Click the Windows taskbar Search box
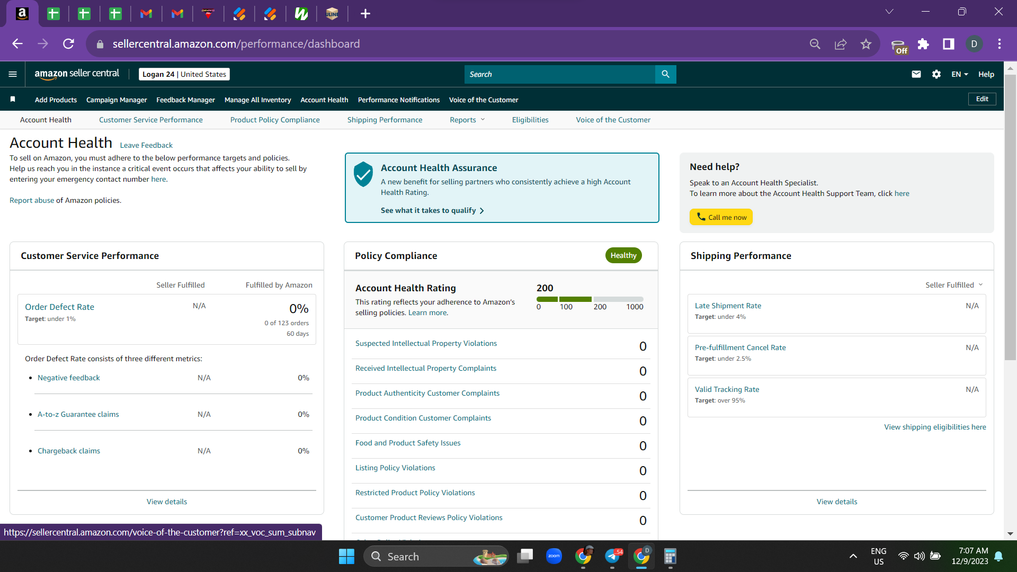Viewport: 1017px width, 572px height. coord(436,556)
